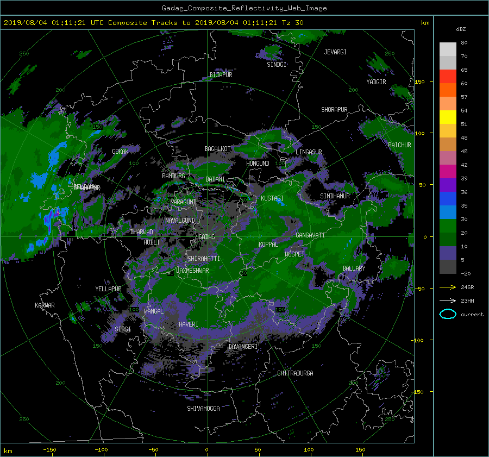The width and height of the screenshot is (489, 457).
Task: Click the white 23MN track arrow in legend
Action: pyautogui.click(x=448, y=301)
